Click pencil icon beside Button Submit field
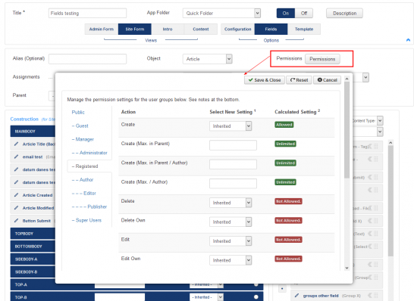The width and height of the screenshot is (414, 301). (17, 220)
